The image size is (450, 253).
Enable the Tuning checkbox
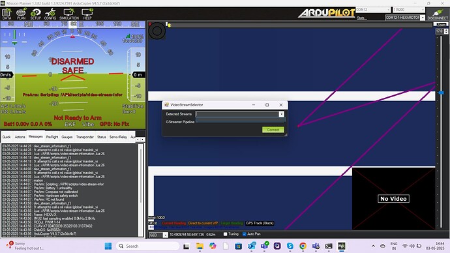coord(225,234)
